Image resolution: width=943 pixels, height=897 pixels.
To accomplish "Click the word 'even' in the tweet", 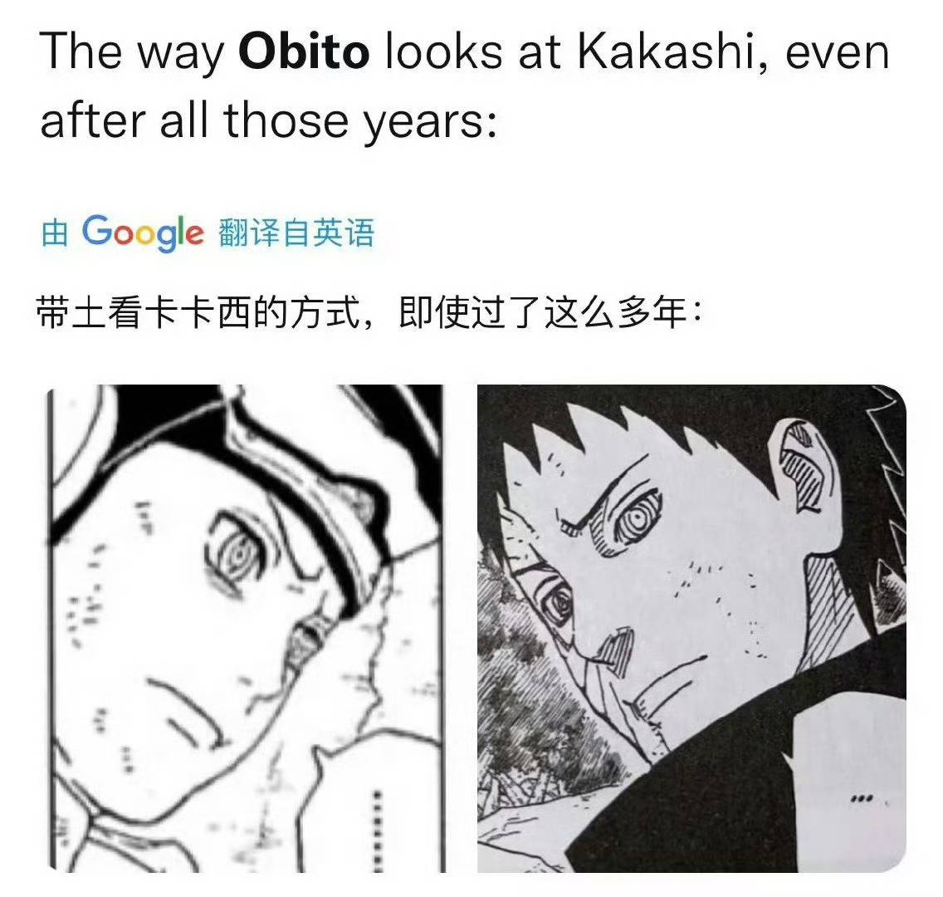I will (837, 51).
